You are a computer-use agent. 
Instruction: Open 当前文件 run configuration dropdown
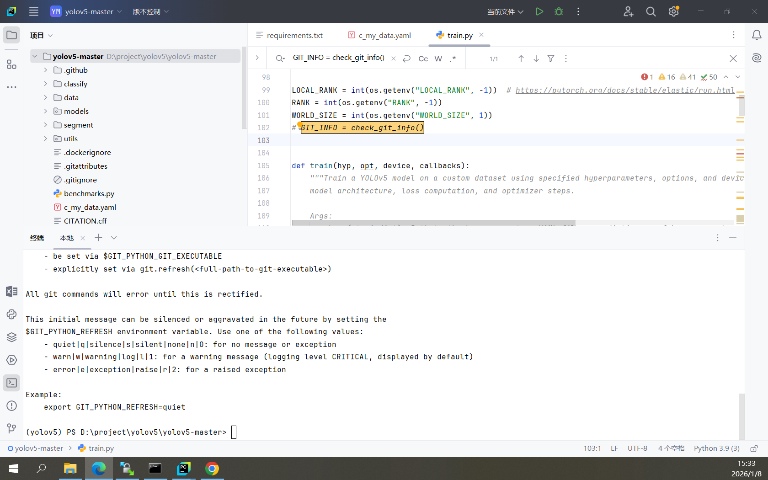pyautogui.click(x=505, y=11)
